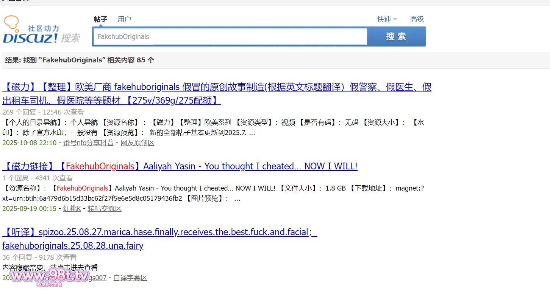Go to the 转帖交流区 forum section

pos(105,209)
